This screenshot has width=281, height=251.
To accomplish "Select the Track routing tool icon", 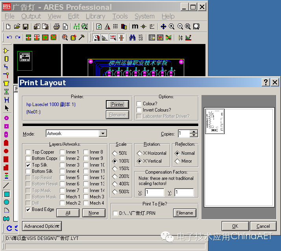I will coord(6,67).
